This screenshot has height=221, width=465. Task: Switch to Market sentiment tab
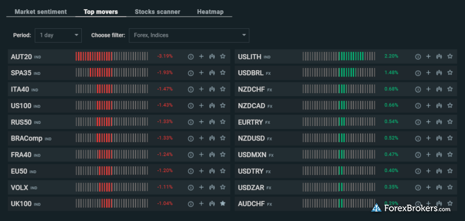coord(40,12)
